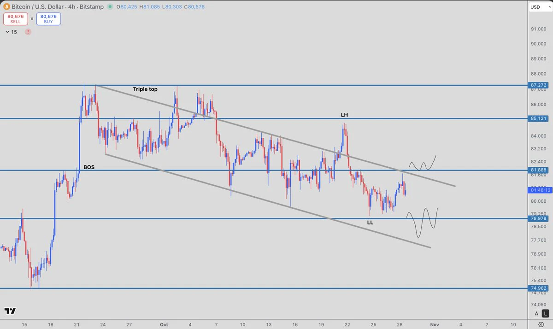Select the 87,272 price line label
This screenshot has height=329, width=553.
pyautogui.click(x=538, y=85)
